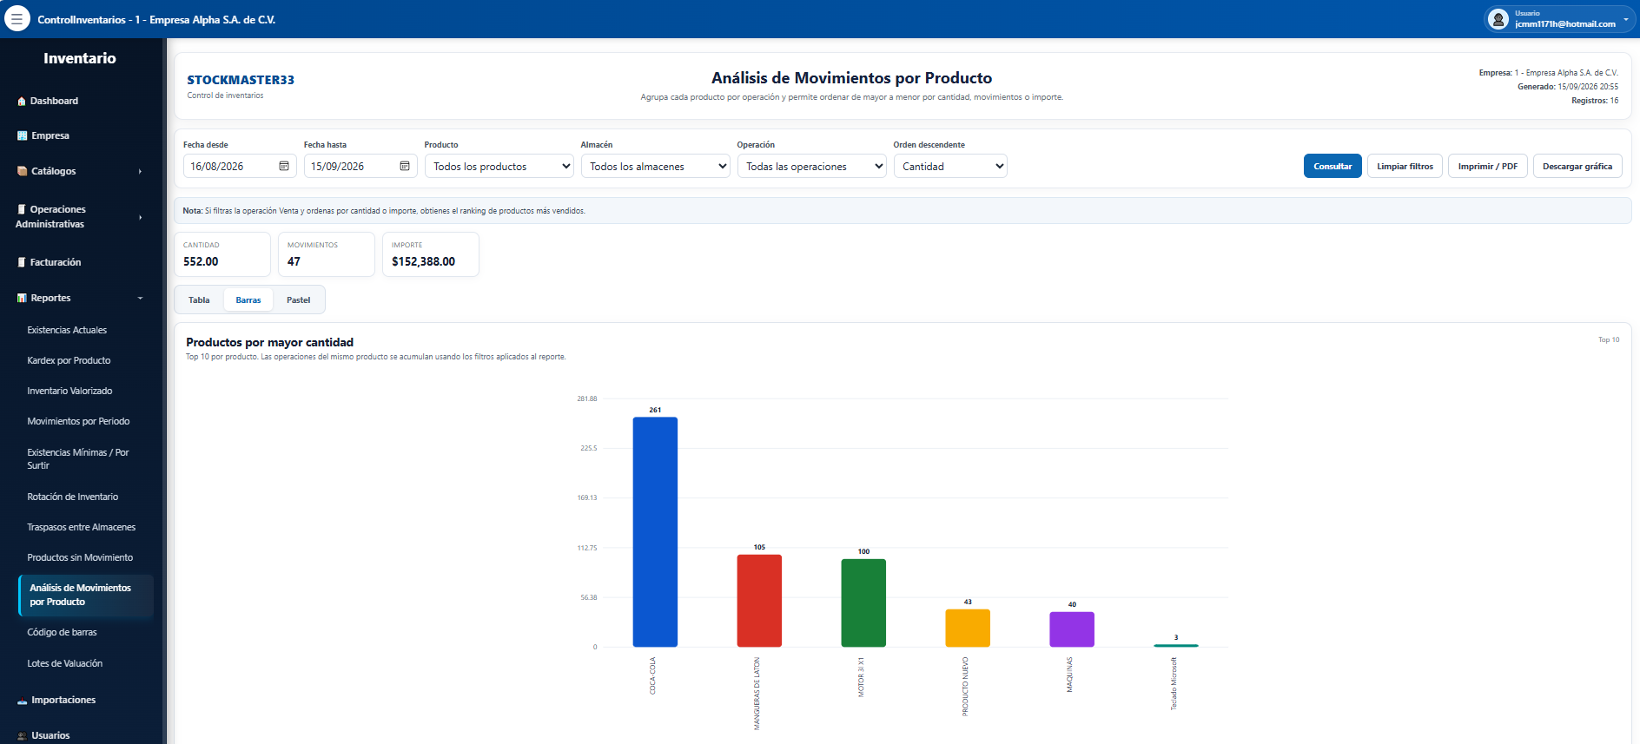
Task: Expand the Operaciones Administrativas submenu arrow
Action: pos(140,217)
